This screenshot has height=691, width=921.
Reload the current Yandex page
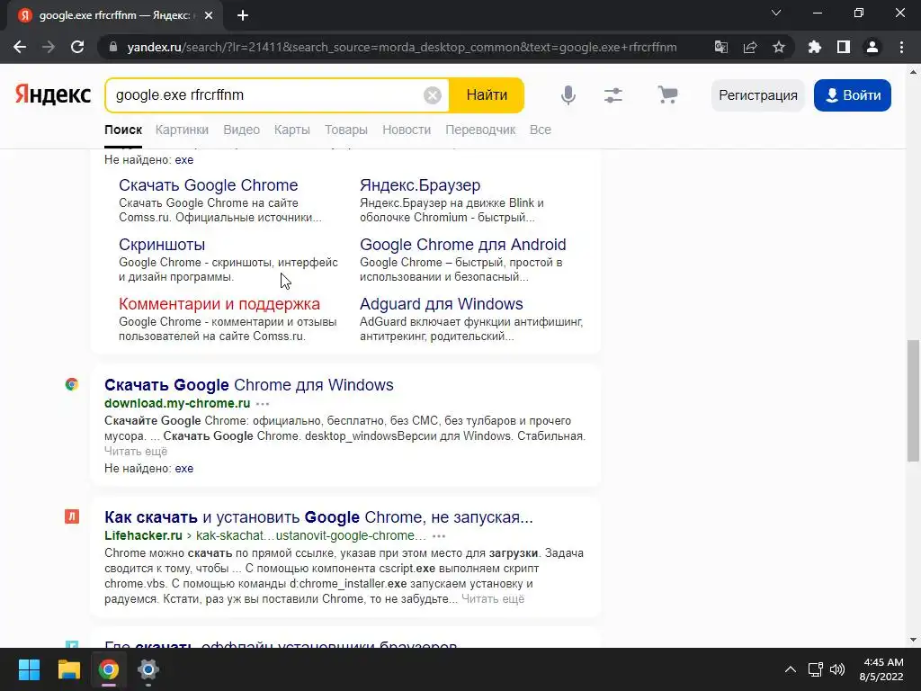pos(77,47)
